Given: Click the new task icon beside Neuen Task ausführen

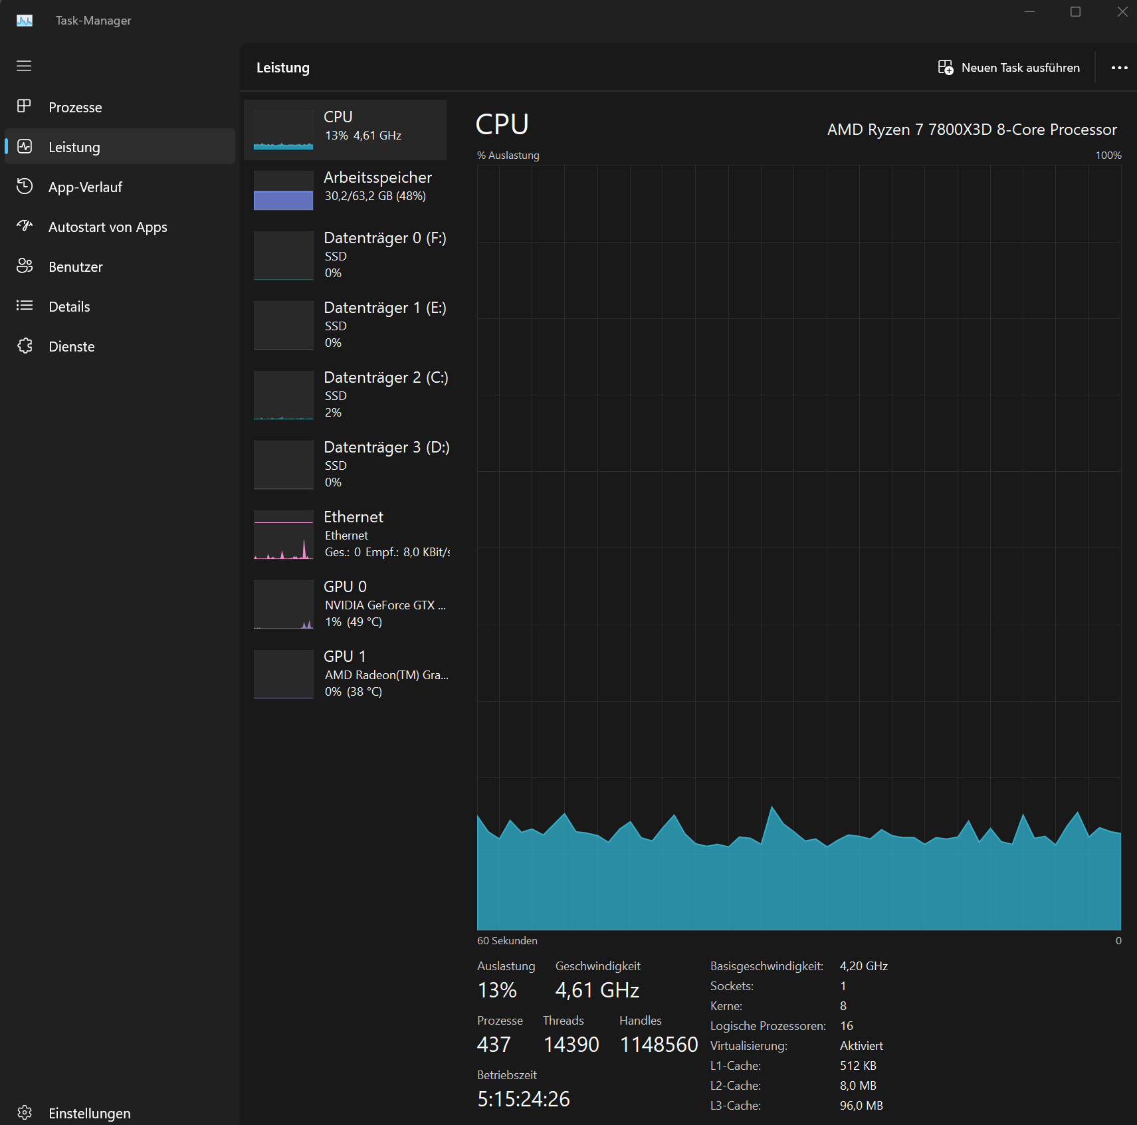Looking at the screenshot, I should point(945,67).
